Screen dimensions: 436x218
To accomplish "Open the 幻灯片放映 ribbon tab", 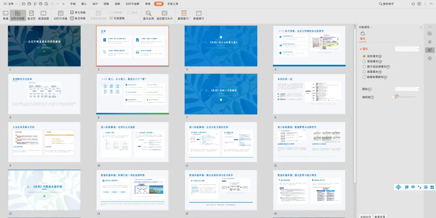I will (132, 4).
